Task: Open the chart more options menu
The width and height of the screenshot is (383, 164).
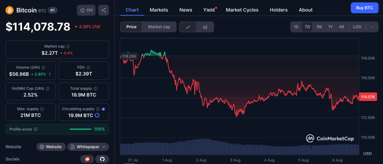Action: click(x=372, y=27)
